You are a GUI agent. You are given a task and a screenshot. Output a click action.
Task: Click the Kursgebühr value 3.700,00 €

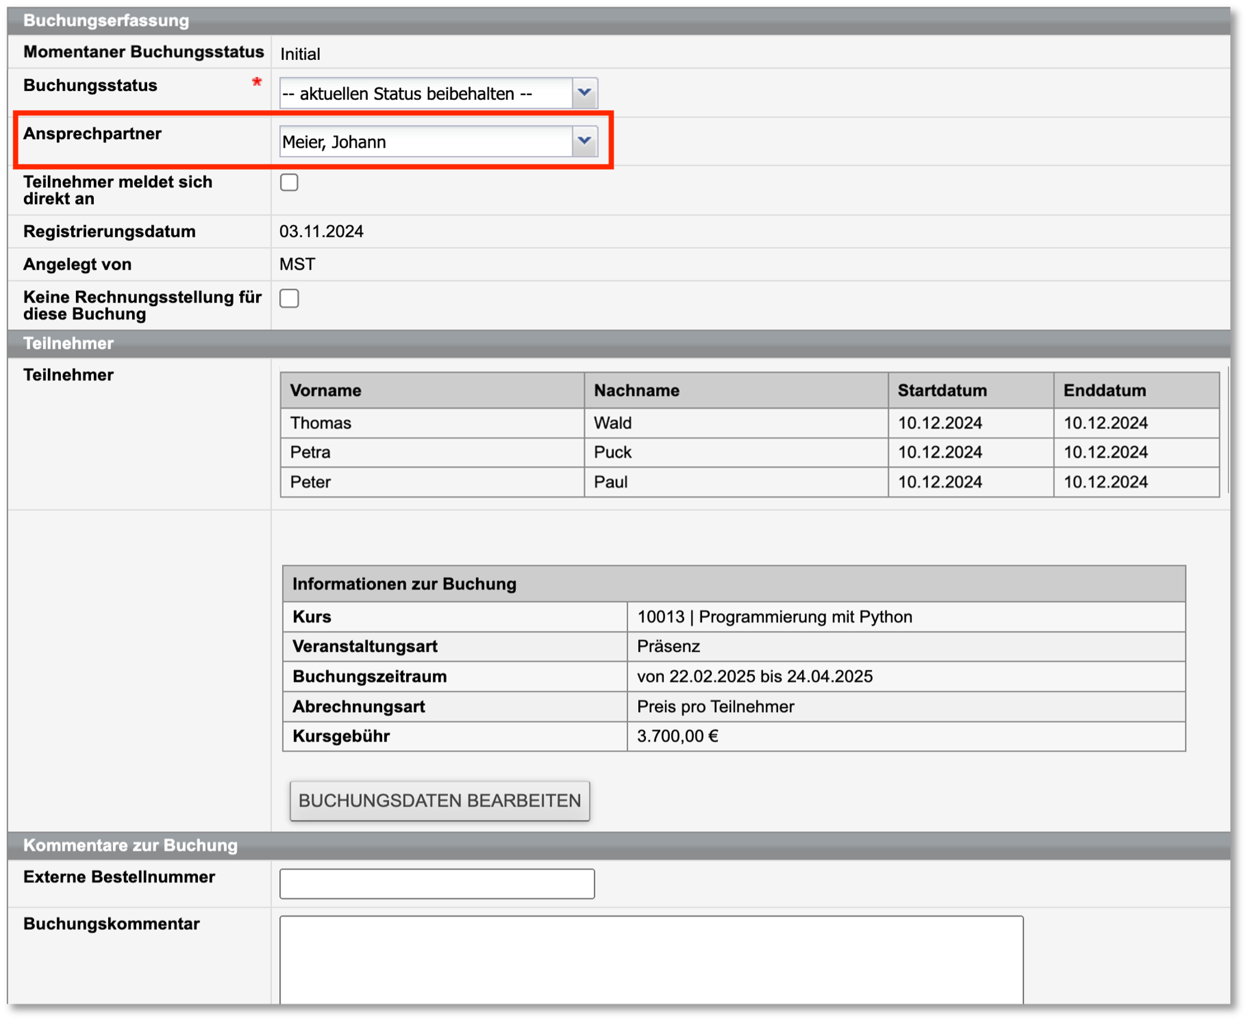point(677,736)
